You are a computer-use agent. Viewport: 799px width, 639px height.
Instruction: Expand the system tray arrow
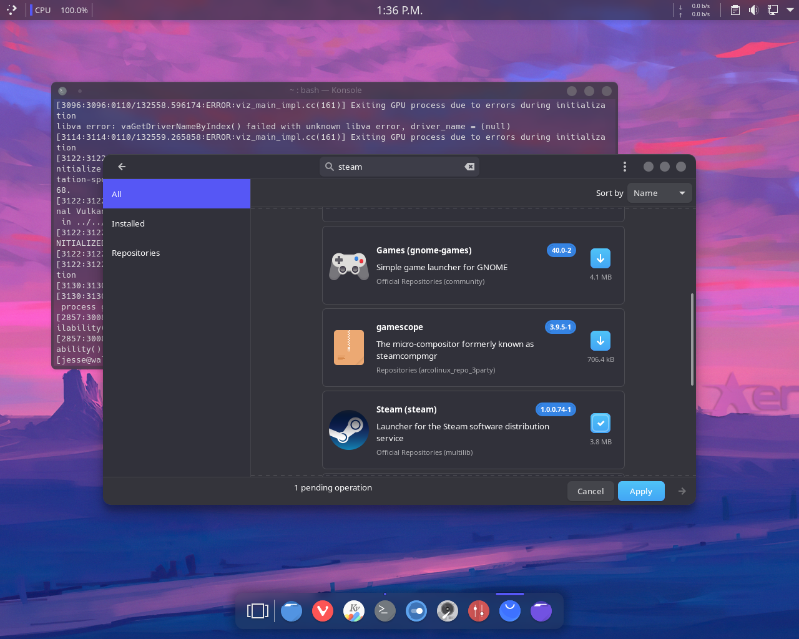(790, 10)
